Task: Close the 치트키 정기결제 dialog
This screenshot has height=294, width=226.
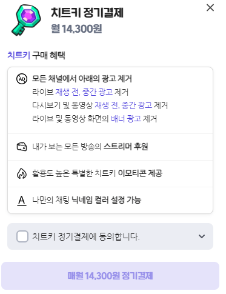Action: [210, 8]
